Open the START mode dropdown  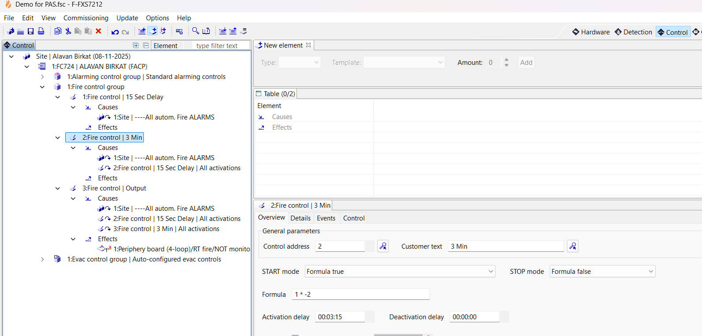tap(400, 272)
